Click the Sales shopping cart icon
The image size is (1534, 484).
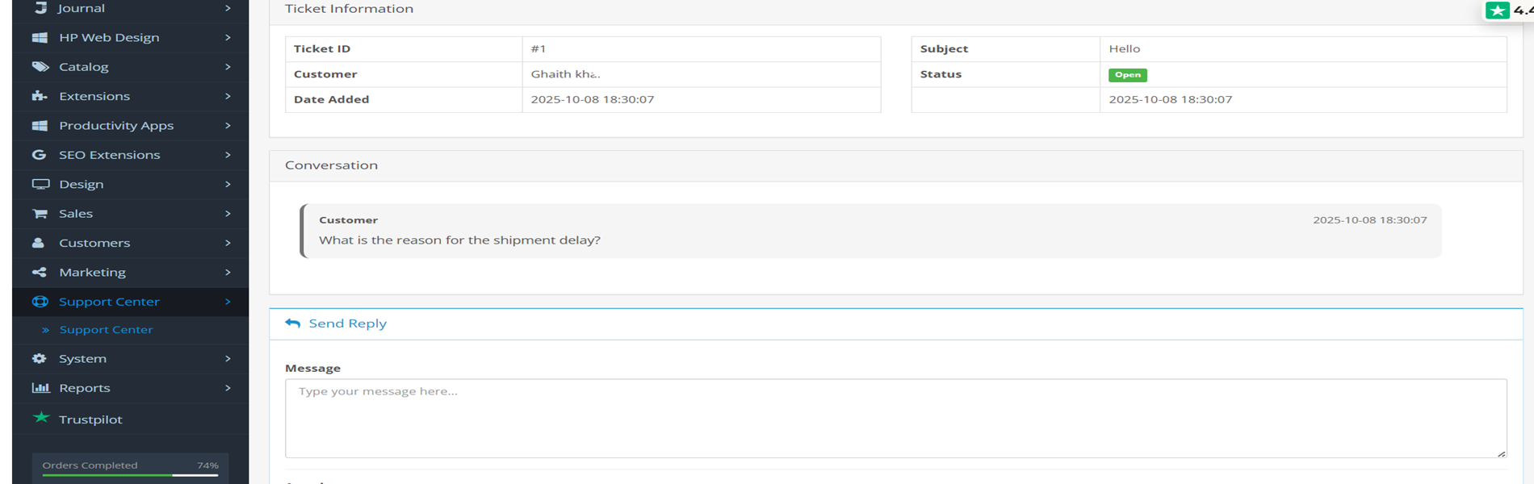point(40,214)
